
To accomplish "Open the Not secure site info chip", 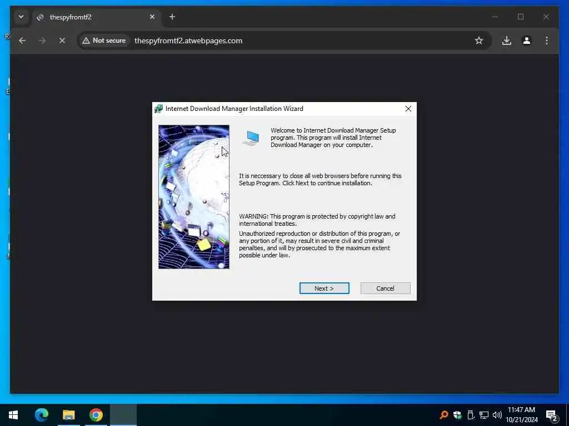I will click(104, 40).
